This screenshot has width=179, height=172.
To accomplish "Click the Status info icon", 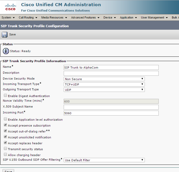I will [x=6, y=51].
